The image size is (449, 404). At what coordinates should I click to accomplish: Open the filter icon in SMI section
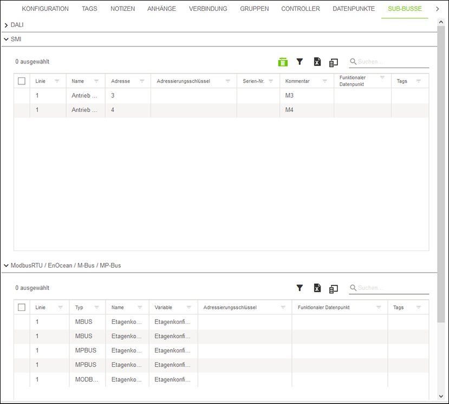(x=300, y=62)
